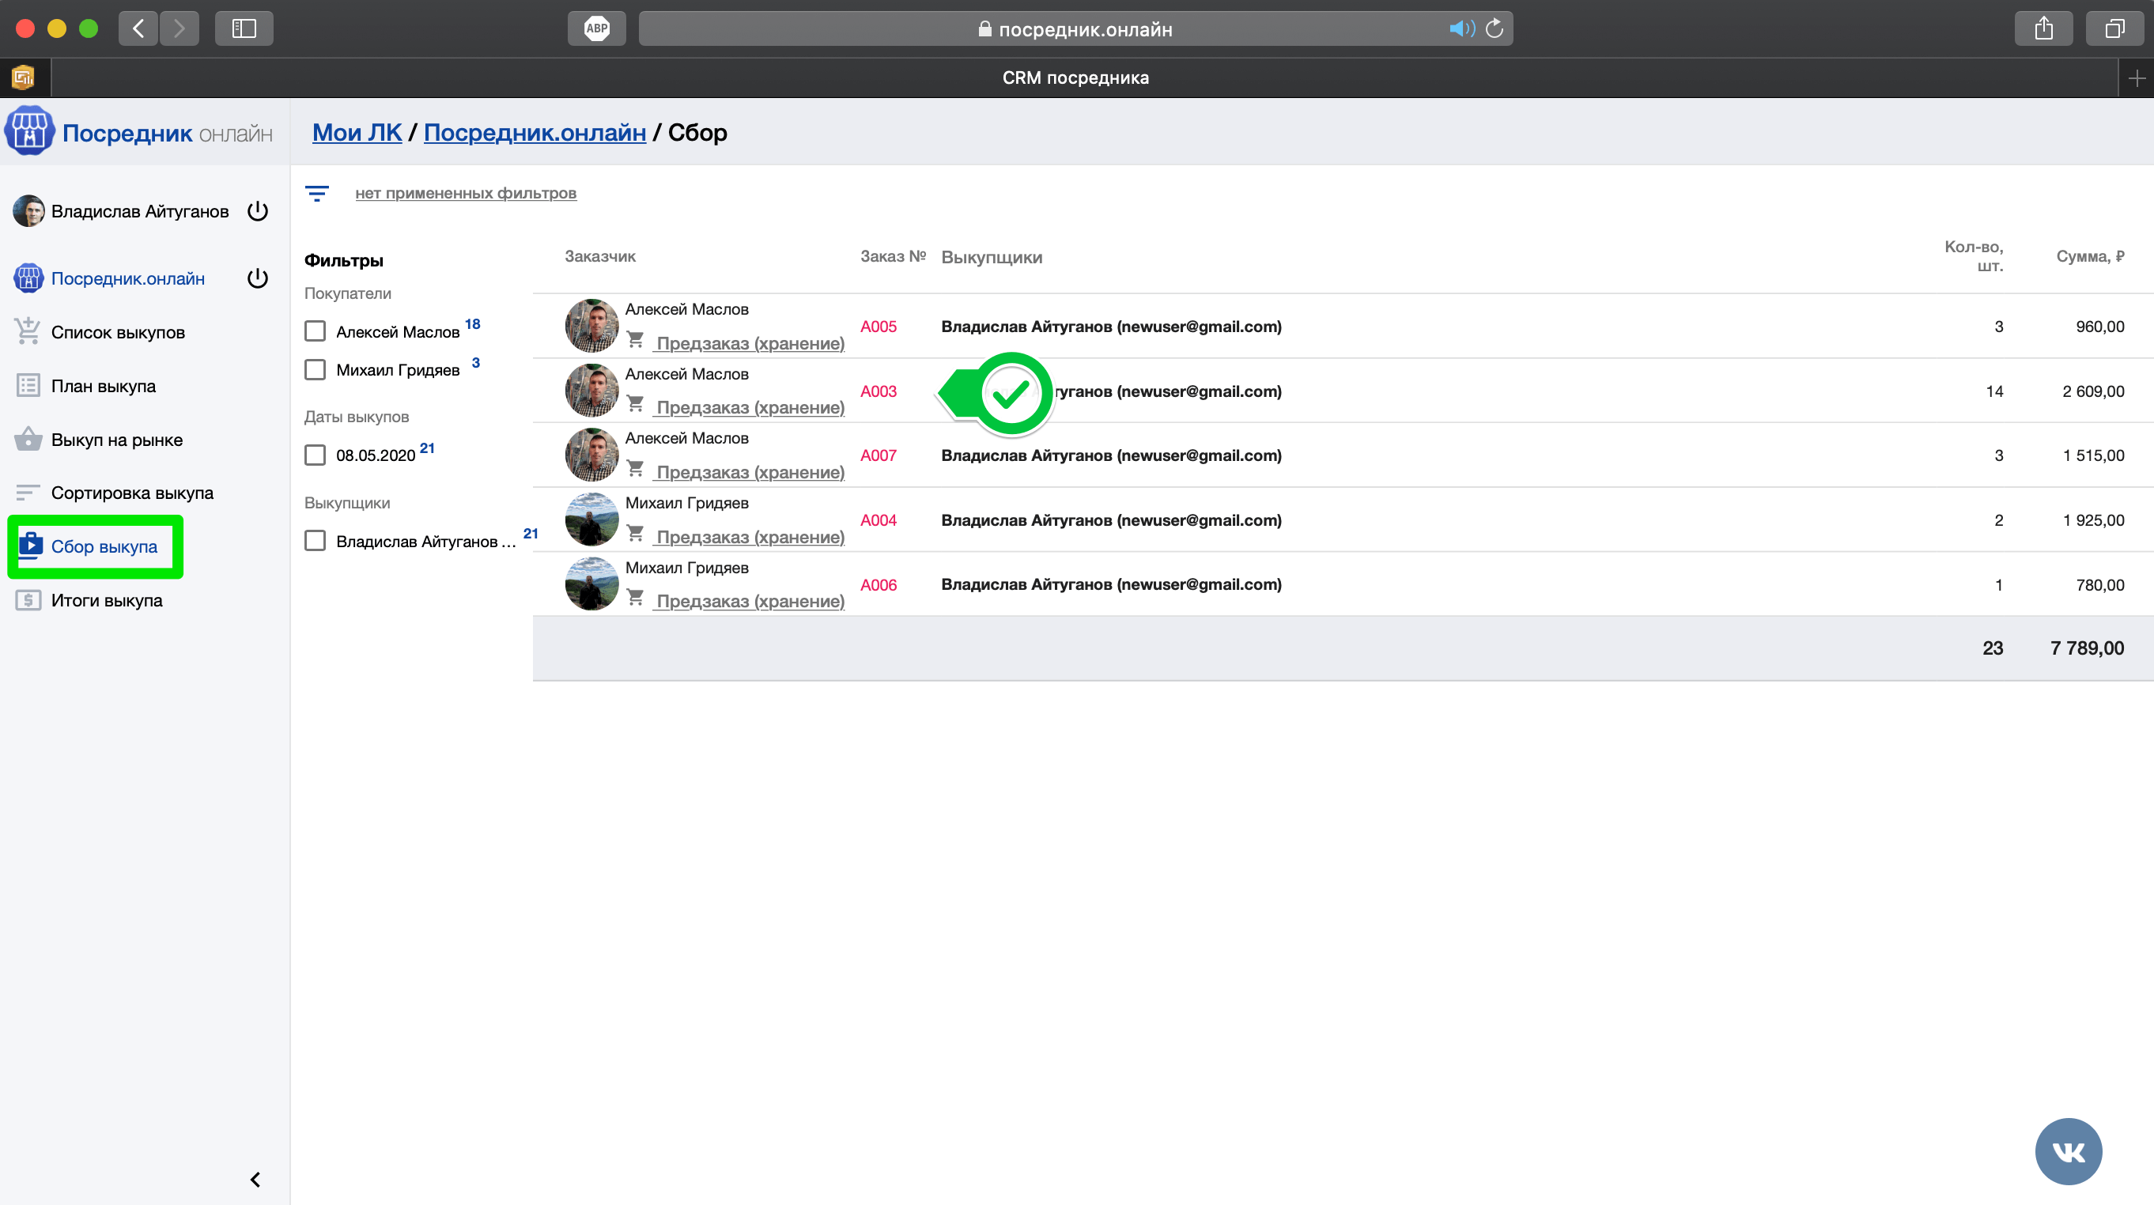This screenshot has height=1205, width=2154.
Task: Collapse the left sidebar with chevron
Action: pyautogui.click(x=255, y=1179)
